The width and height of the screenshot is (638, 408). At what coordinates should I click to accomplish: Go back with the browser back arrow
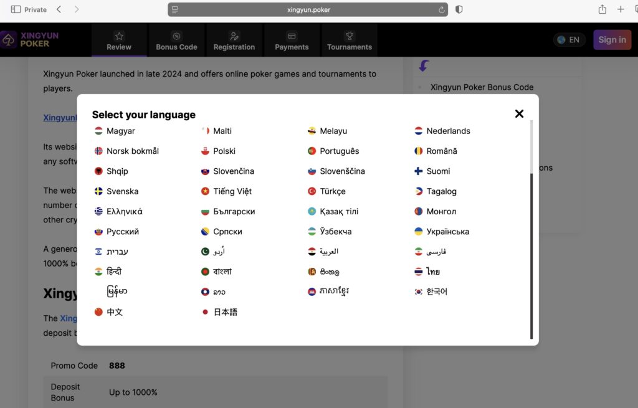(x=59, y=9)
